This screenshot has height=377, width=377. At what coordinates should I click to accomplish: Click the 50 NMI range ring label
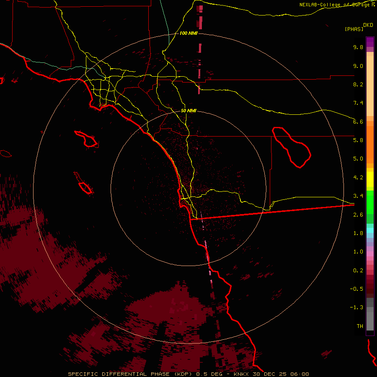[188, 111]
